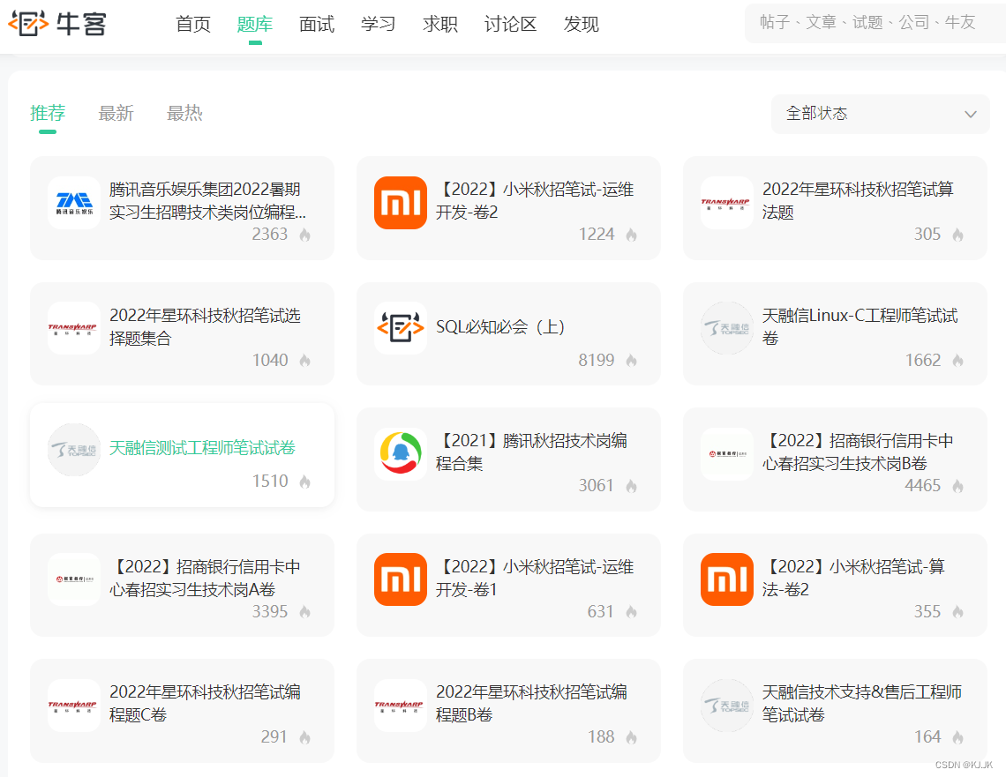Open 招商银行信用卡中心春招实习生技术岗B卷
The height and width of the screenshot is (777, 1006).
click(x=858, y=452)
